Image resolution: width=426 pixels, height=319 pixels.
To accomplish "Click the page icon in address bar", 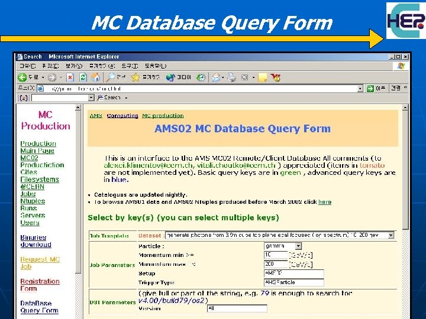I will point(40,89).
